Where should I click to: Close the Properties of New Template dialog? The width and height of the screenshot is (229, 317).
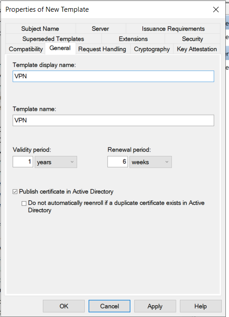point(215,9)
